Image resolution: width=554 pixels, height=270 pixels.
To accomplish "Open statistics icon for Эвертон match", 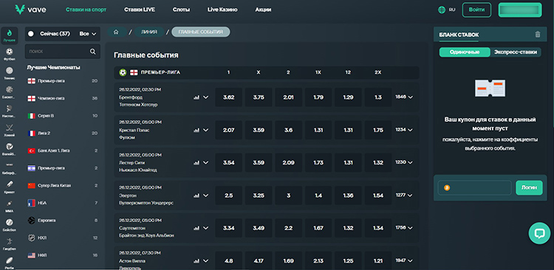I will click(196, 195).
